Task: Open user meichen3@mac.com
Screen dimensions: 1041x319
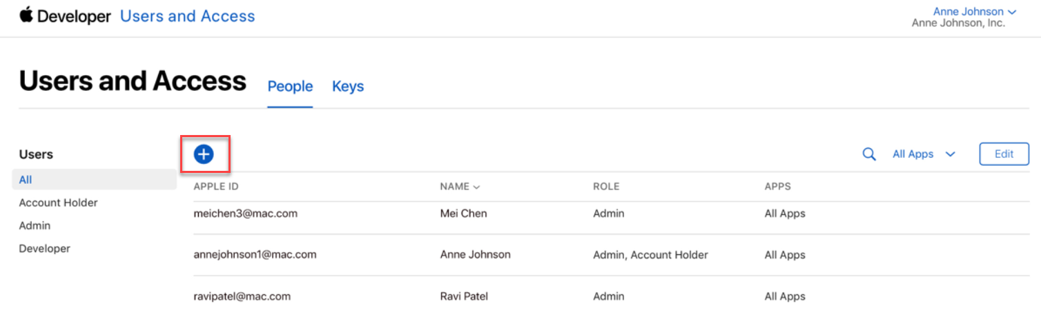Action: pyautogui.click(x=245, y=214)
